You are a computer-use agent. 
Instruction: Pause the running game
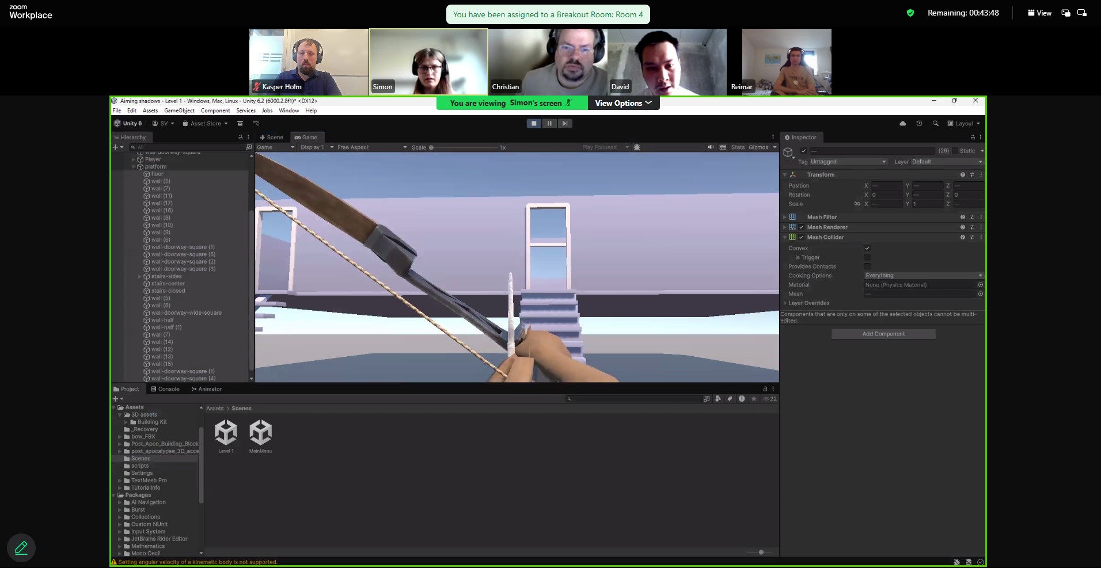coord(549,123)
